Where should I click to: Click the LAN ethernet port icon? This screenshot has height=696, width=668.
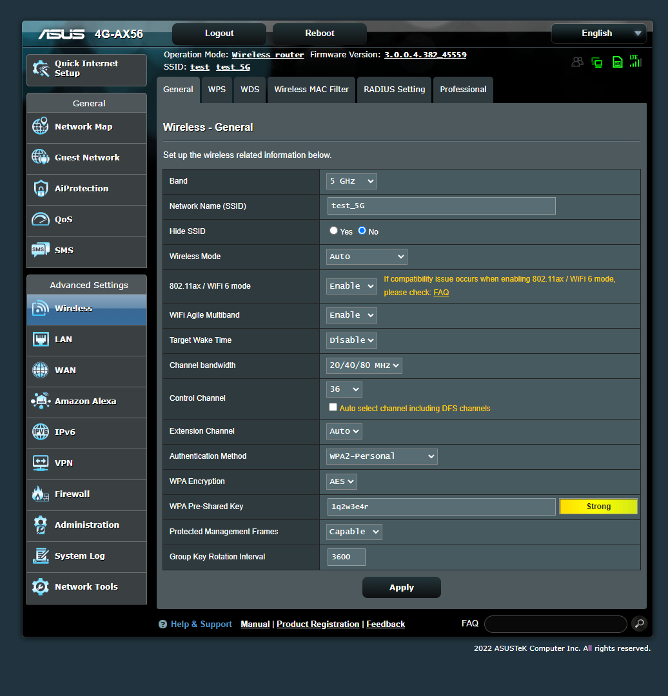coord(41,339)
